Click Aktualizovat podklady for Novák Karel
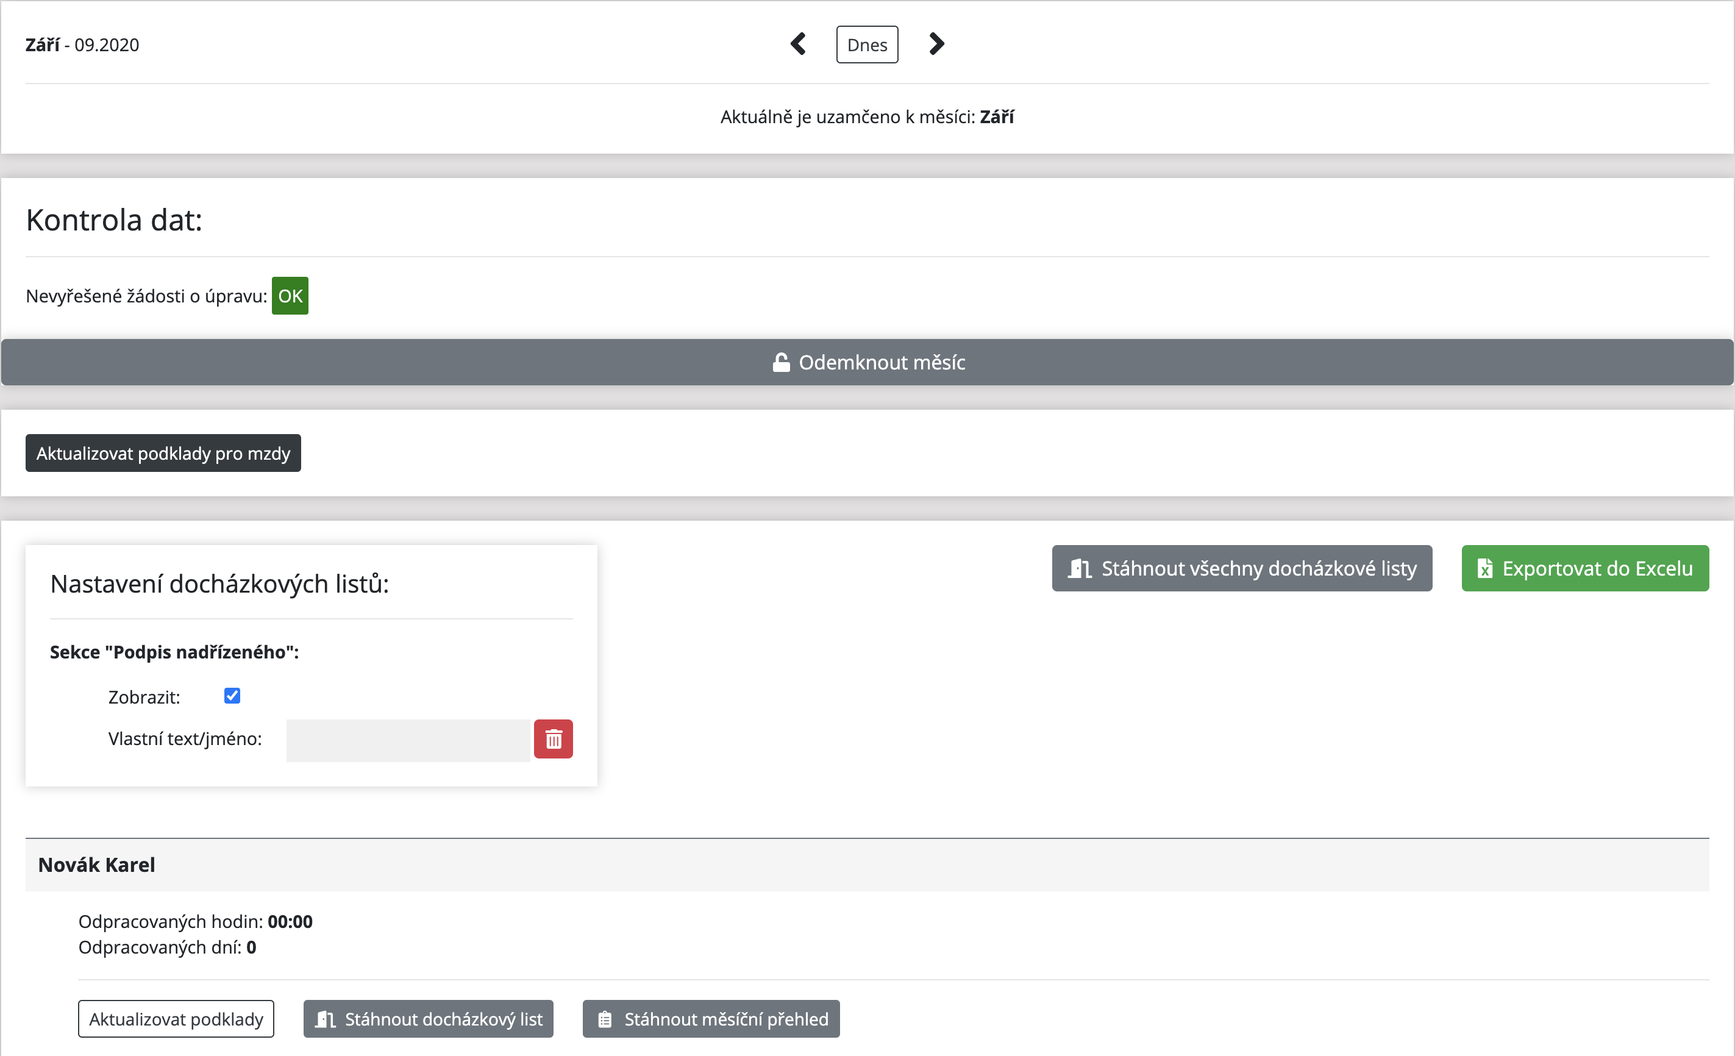Viewport: 1735px width, 1056px height. tap(176, 1019)
